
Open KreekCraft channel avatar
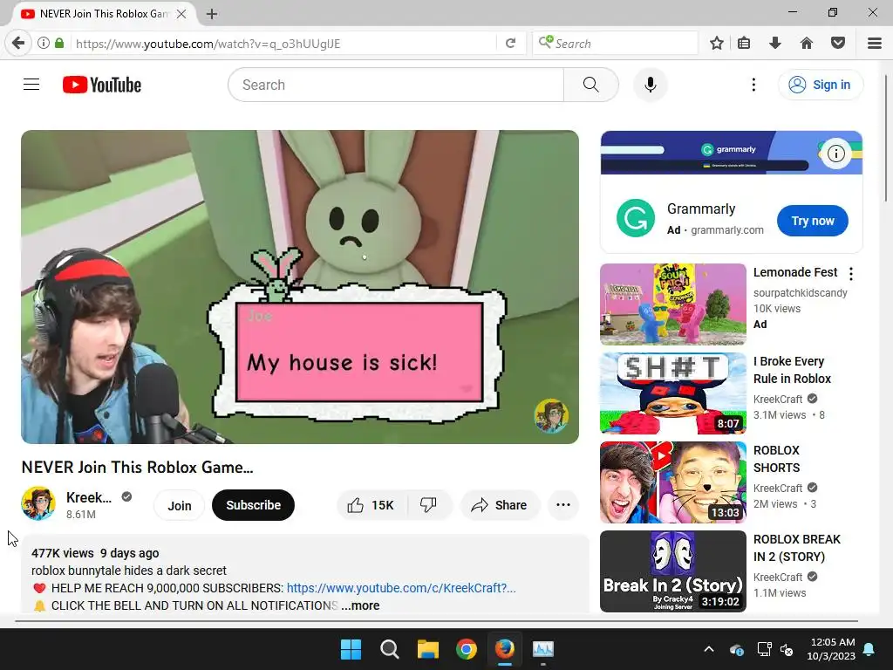(x=38, y=503)
